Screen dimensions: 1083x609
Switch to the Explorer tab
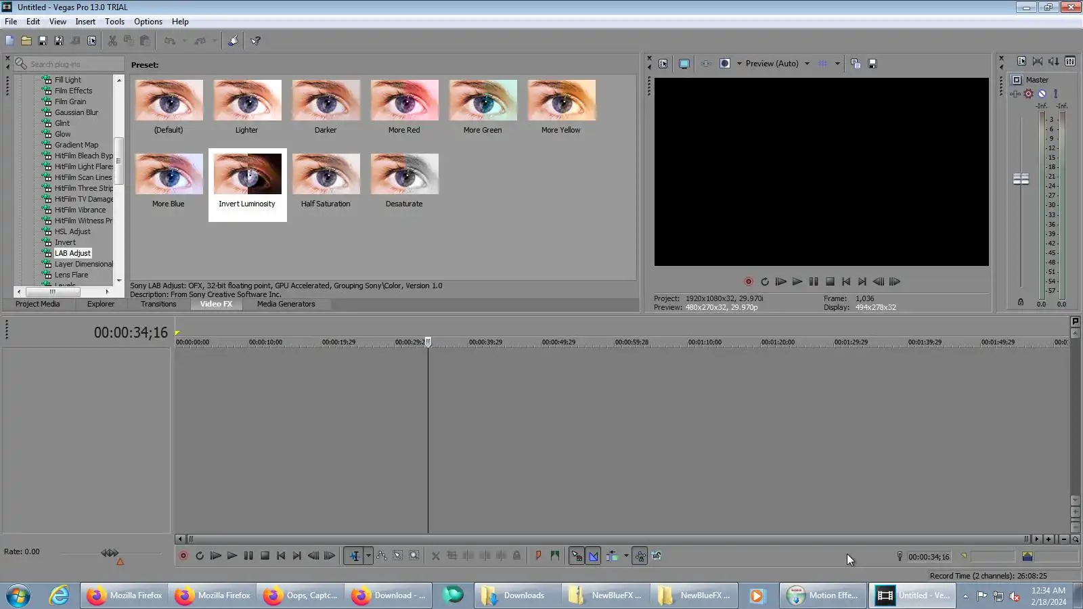click(101, 304)
